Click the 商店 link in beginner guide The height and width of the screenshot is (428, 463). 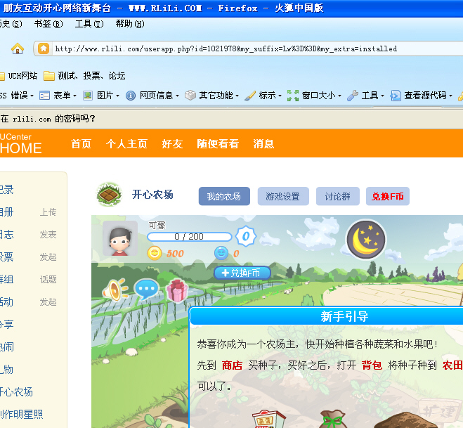(x=232, y=365)
